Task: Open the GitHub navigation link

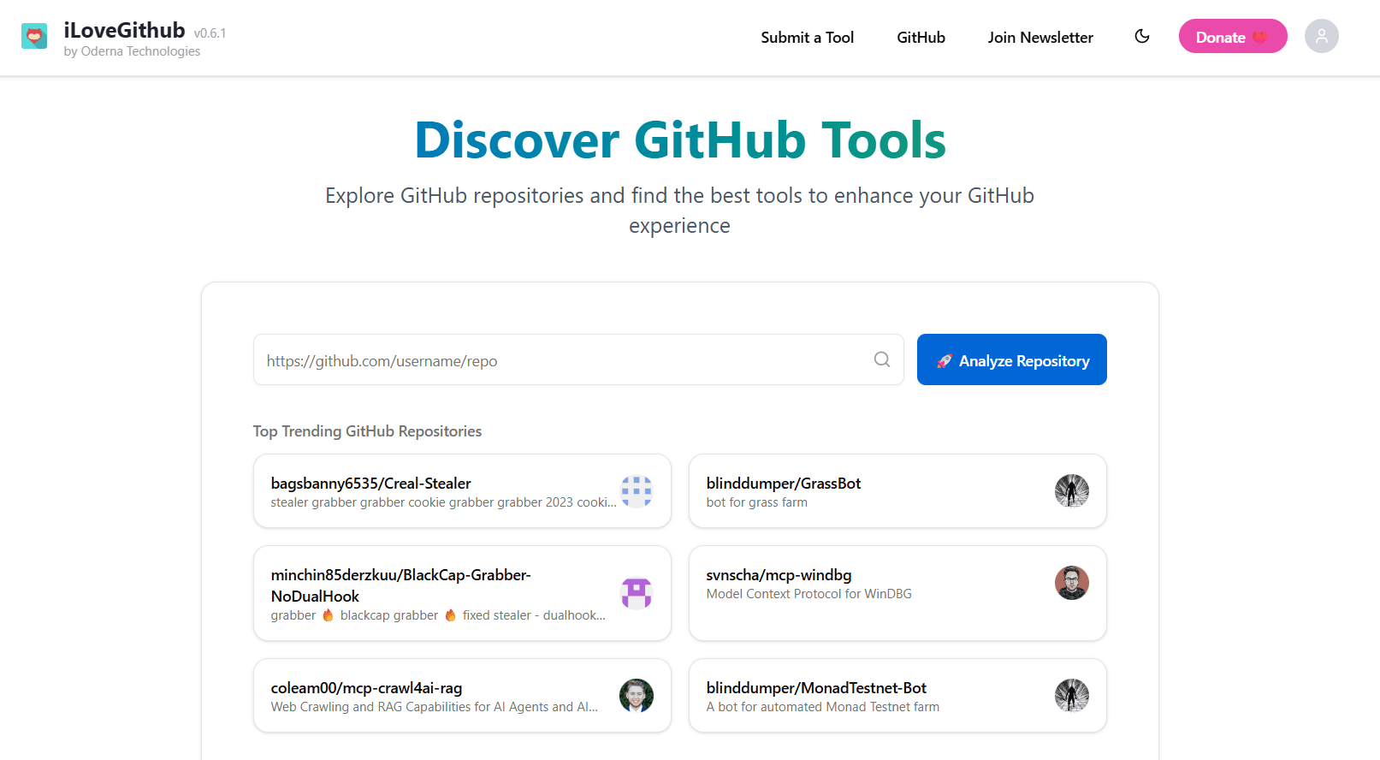Action: pyautogui.click(x=921, y=38)
